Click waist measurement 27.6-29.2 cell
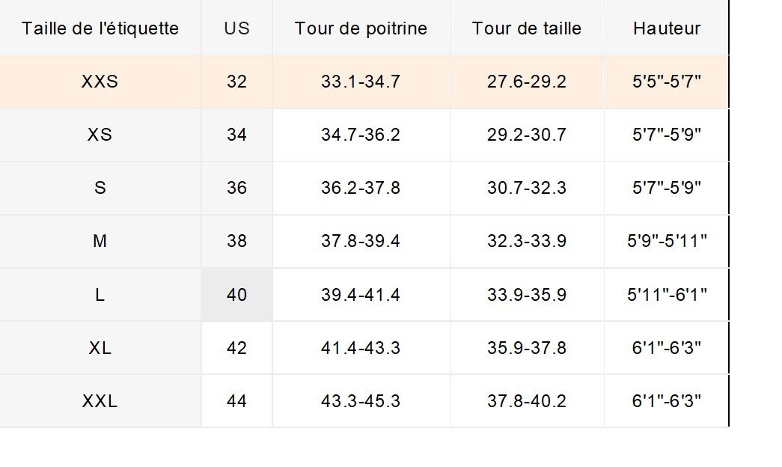The width and height of the screenshot is (782, 467). click(527, 82)
